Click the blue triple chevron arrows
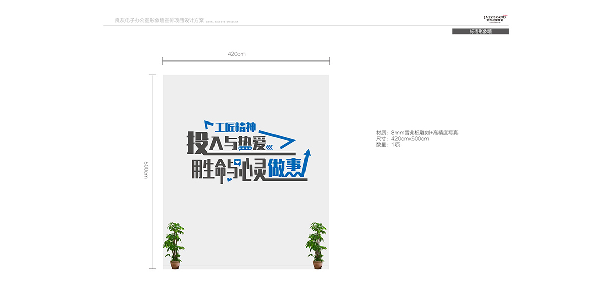 (269, 148)
